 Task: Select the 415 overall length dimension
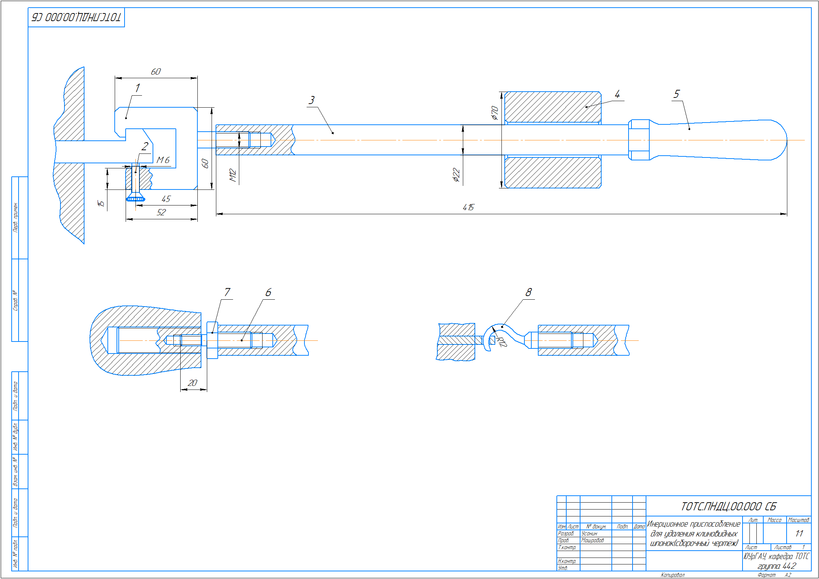click(468, 207)
